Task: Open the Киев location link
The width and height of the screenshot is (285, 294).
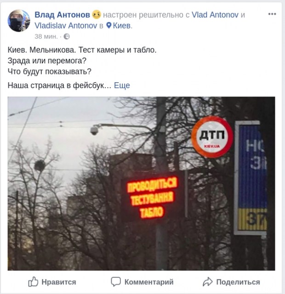Action: tap(122, 26)
